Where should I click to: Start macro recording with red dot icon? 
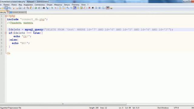click(x=89, y=8)
